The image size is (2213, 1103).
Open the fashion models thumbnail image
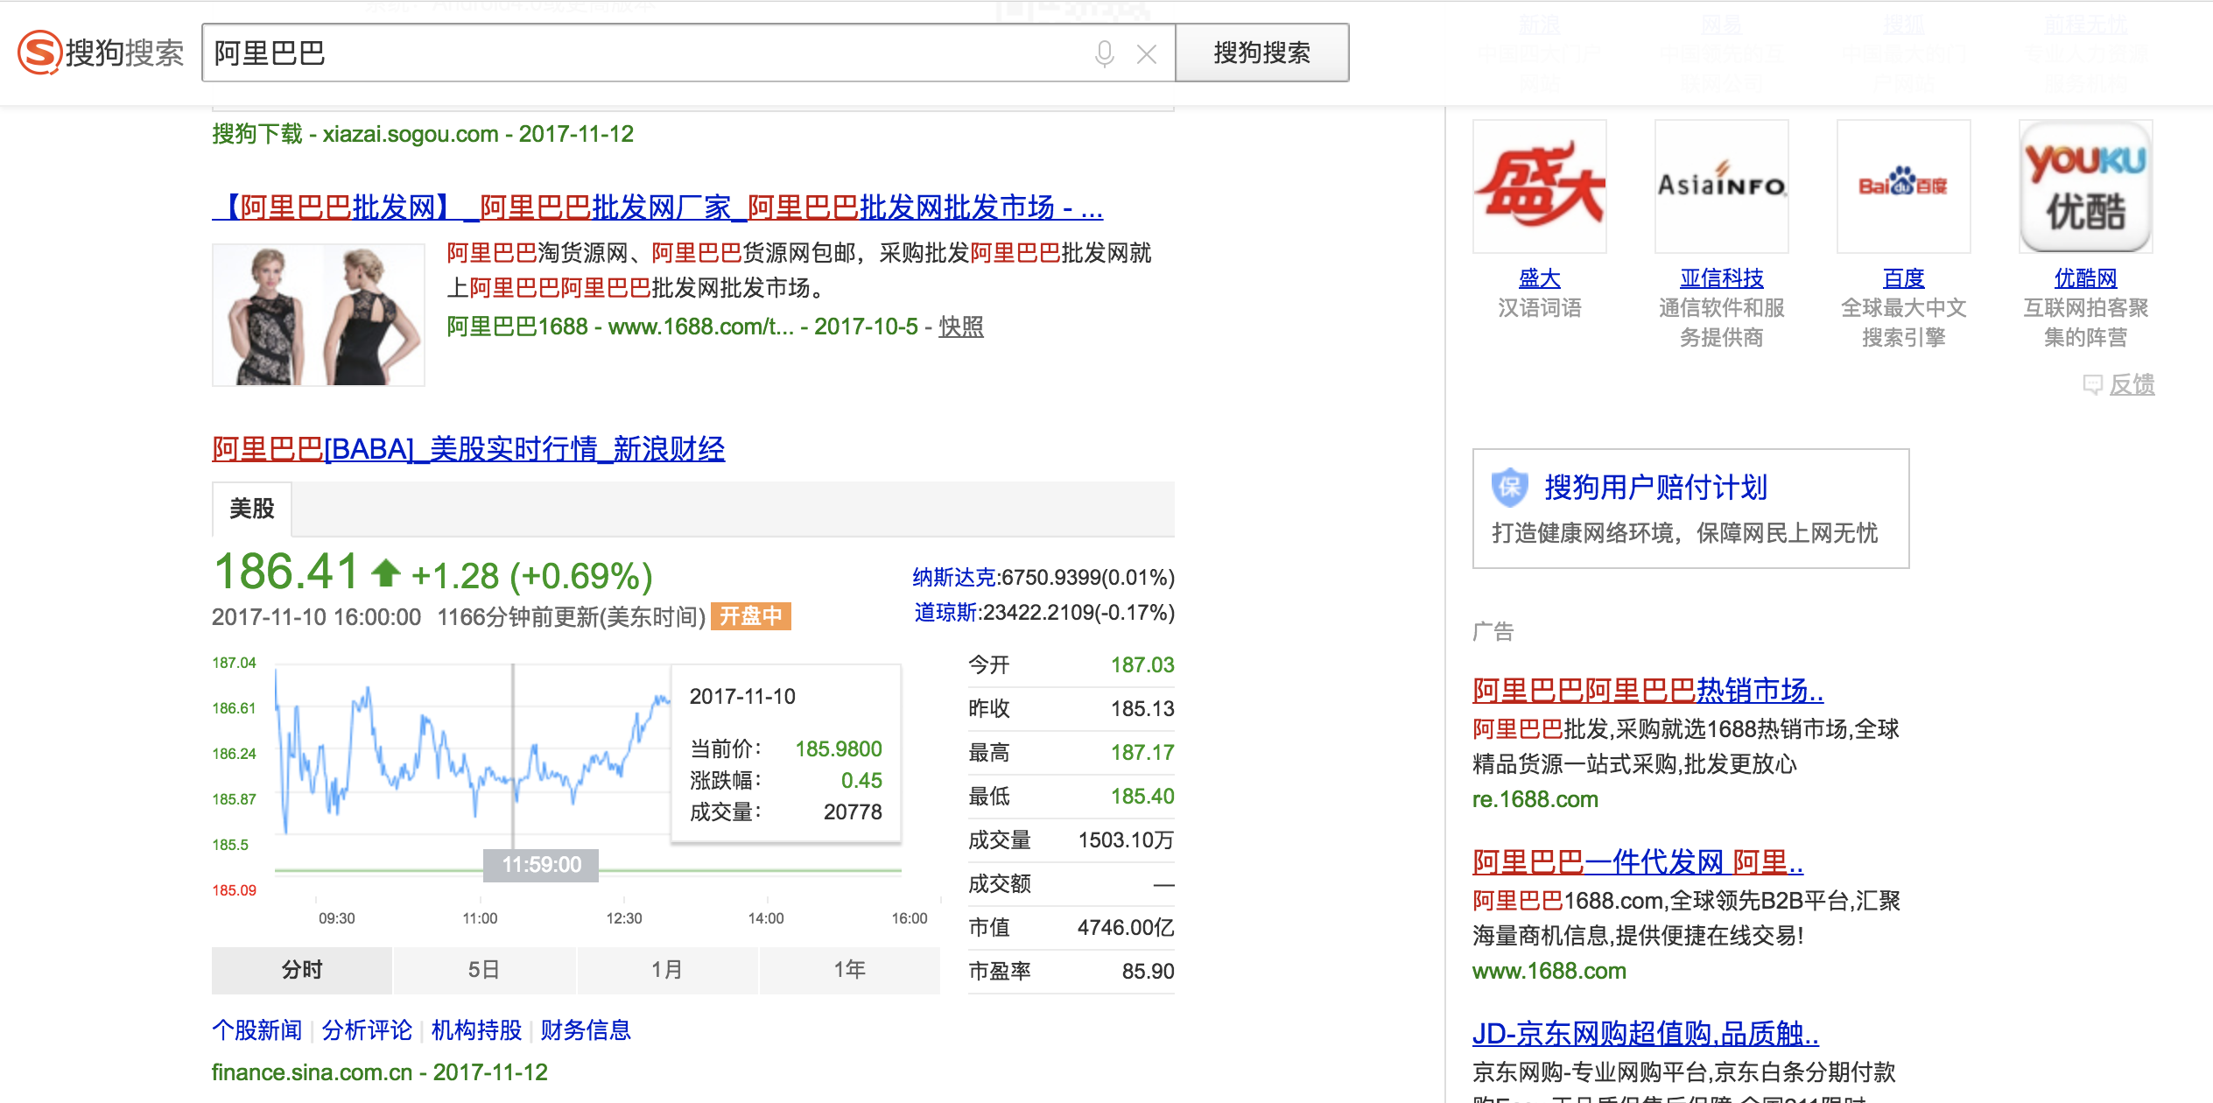tap(319, 314)
